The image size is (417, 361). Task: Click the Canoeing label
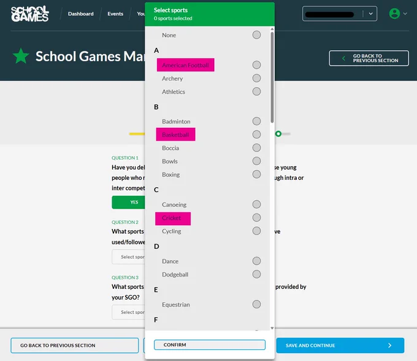[x=174, y=204]
